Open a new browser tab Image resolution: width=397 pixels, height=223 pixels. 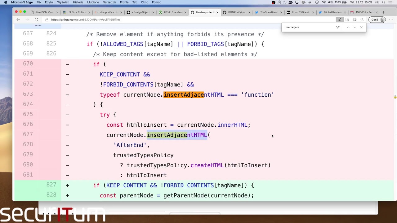click(x=383, y=12)
